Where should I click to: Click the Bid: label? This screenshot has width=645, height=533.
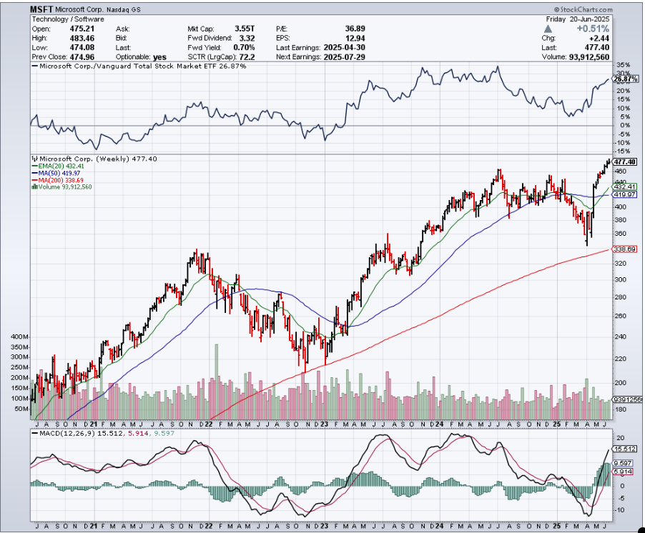click(x=122, y=38)
